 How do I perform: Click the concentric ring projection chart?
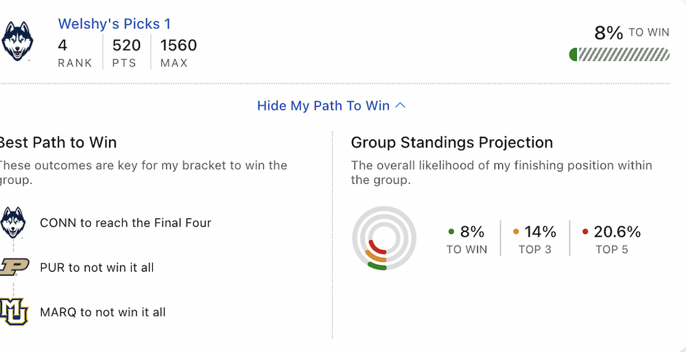click(x=383, y=239)
